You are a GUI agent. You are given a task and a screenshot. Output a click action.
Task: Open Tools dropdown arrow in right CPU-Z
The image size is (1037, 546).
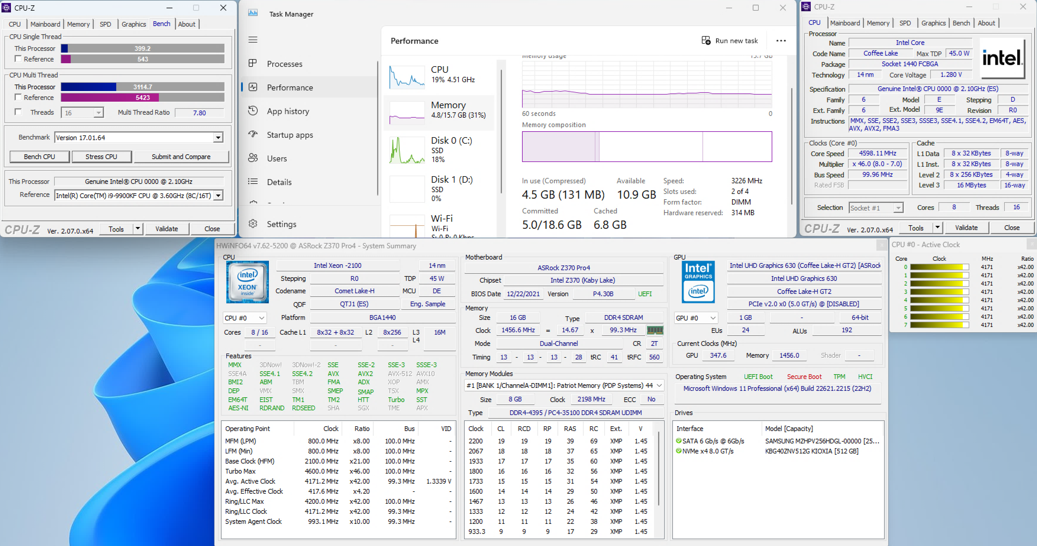pyautogui.click(x=938, y=227)
